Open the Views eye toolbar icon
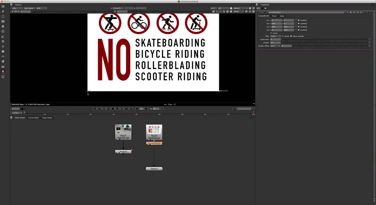 [x=3, y=56]
